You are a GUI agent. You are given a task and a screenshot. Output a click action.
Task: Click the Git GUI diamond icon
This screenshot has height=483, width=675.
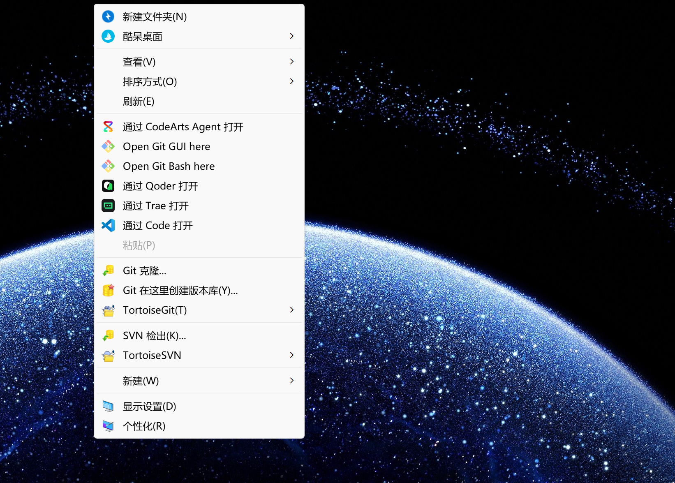108,146
